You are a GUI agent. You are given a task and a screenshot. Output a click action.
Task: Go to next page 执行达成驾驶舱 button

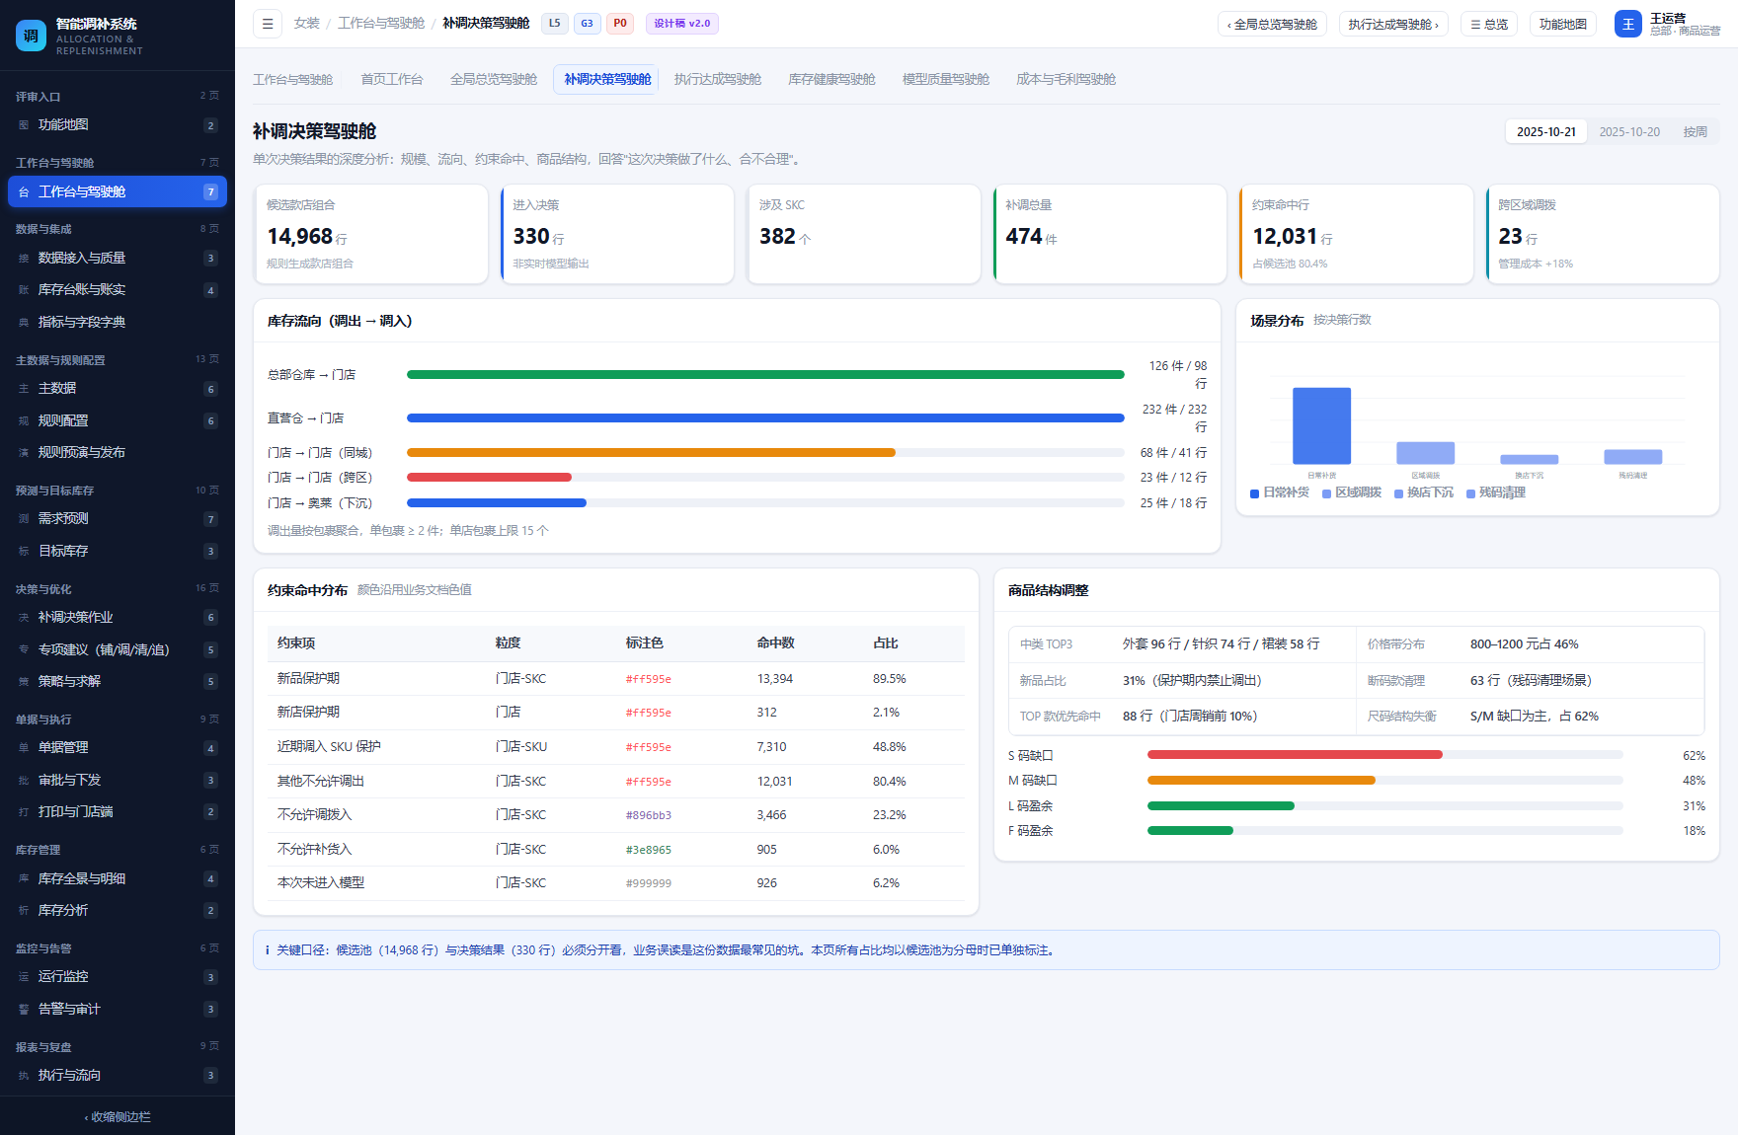(1393, 24)
